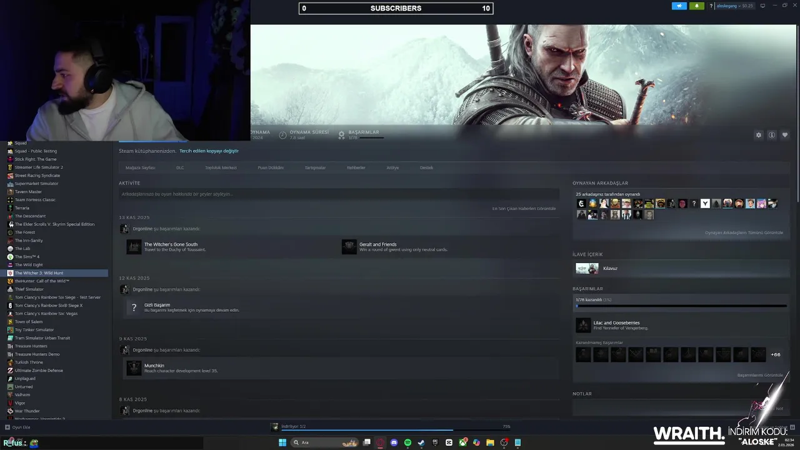Viewport: 800px width, 450px height.
Task: Open game settings gear icon
Action: [x=759, y=135]
